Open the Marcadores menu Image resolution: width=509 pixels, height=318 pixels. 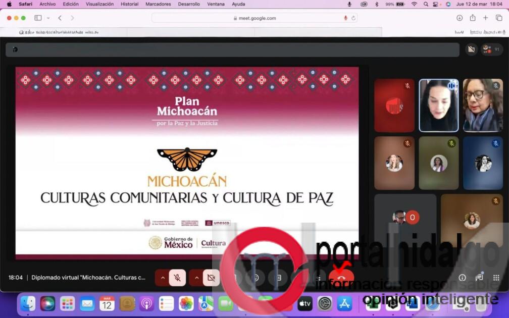click(158, 4)
